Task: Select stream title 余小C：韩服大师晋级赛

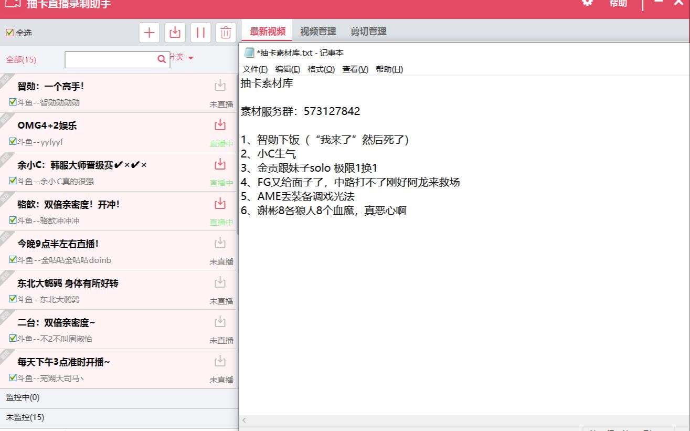Action: tap(82, 165)
